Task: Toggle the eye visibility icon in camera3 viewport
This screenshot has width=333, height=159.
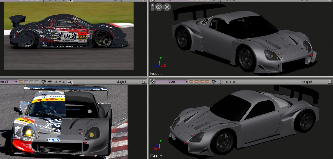Action: [50, 82]
